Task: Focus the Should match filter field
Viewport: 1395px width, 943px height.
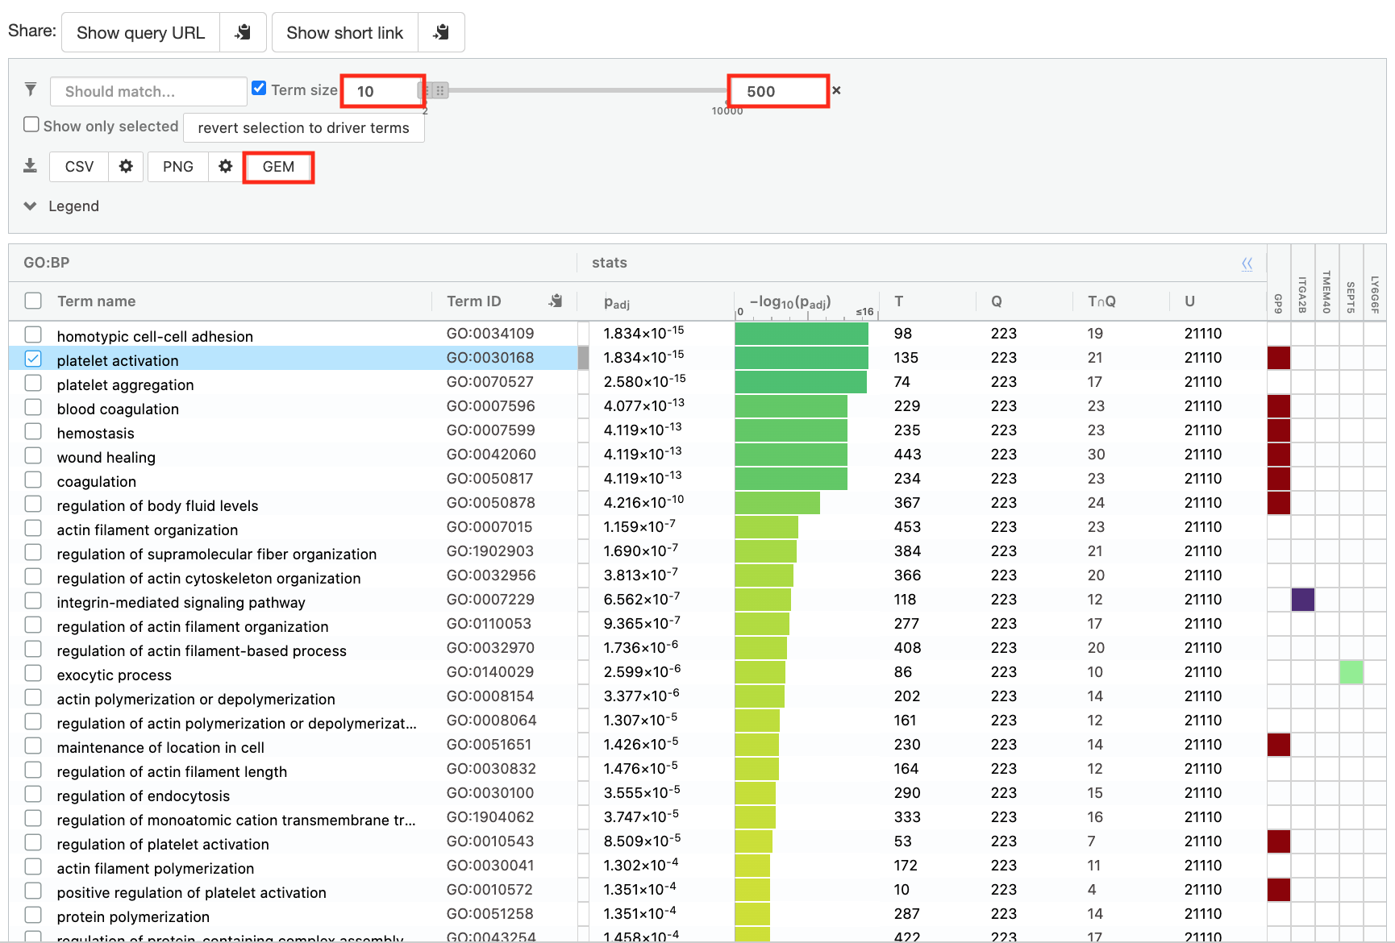Action: pos(148,92)
